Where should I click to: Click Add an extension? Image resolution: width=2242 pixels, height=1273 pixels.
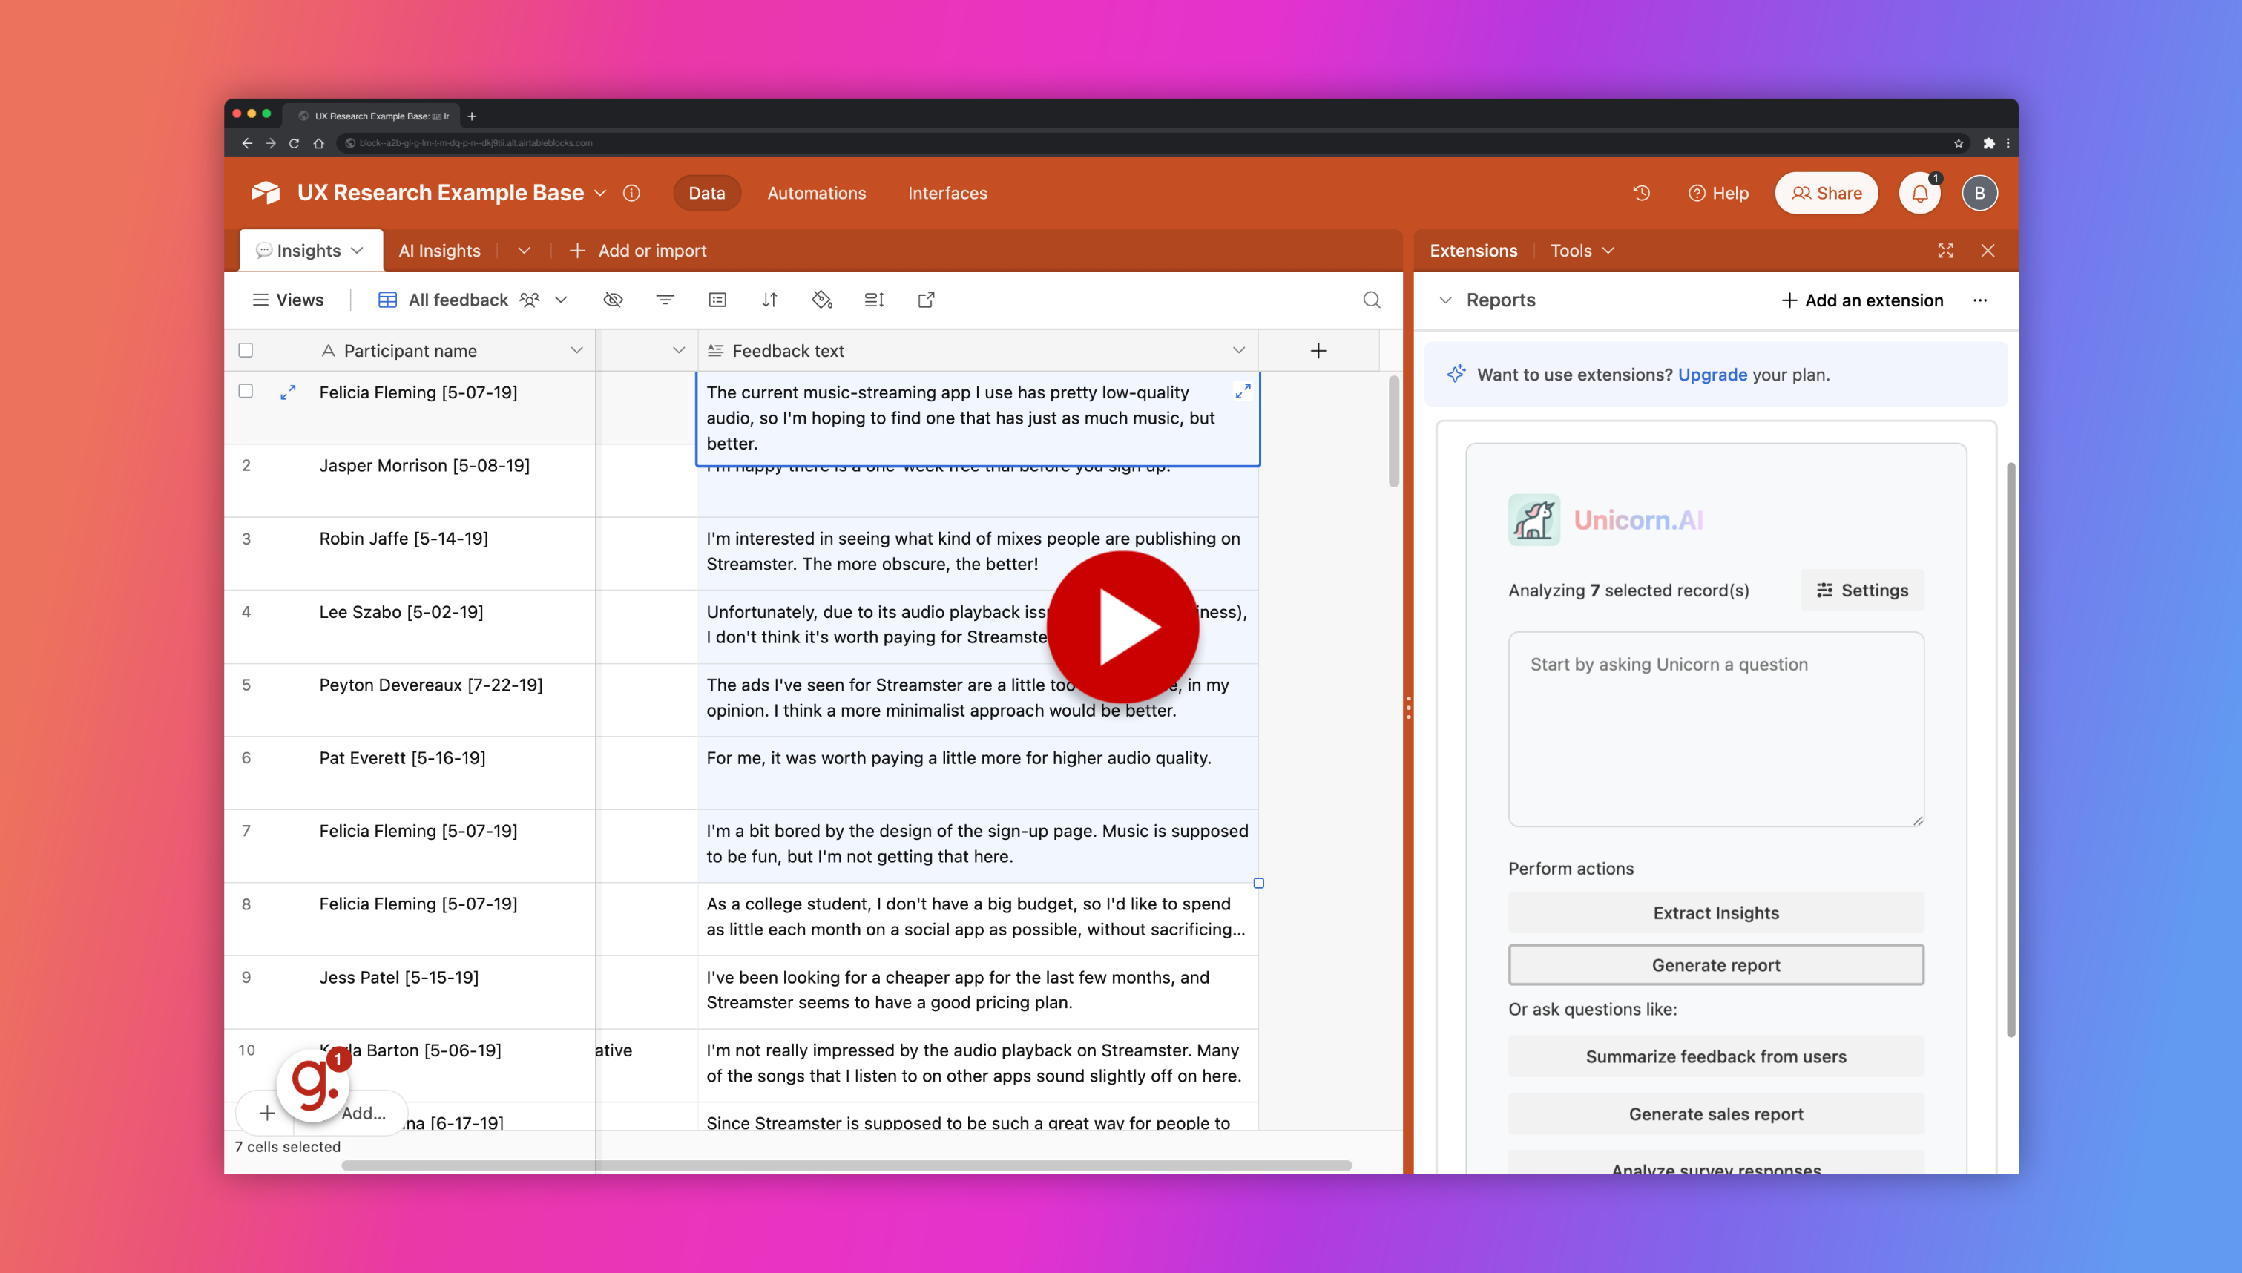pyautogui.click(x=1863, y=300)
